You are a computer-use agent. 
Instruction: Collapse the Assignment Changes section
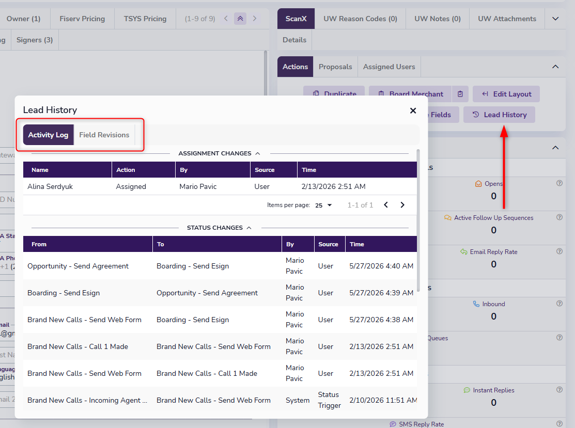pos(258,153)
